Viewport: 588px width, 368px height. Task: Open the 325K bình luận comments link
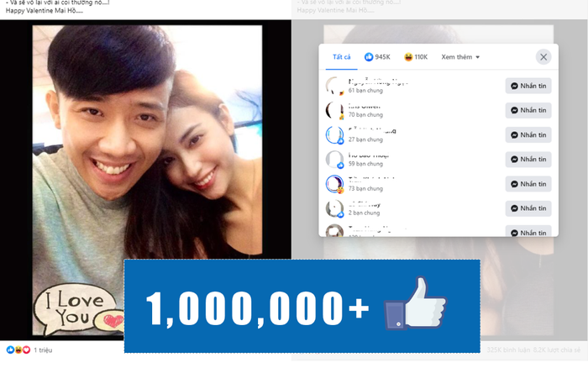508,350
